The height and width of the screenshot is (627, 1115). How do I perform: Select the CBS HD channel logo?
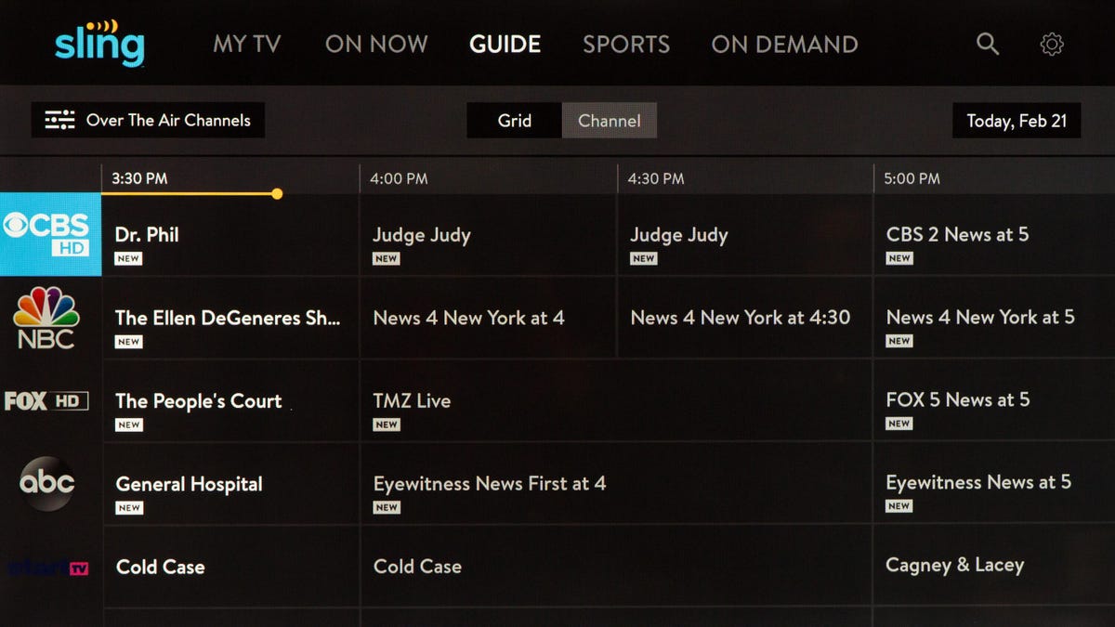click(x=50, y=234)
